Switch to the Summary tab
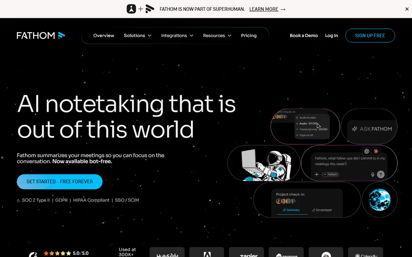412x257 pixels. (291, 210)
